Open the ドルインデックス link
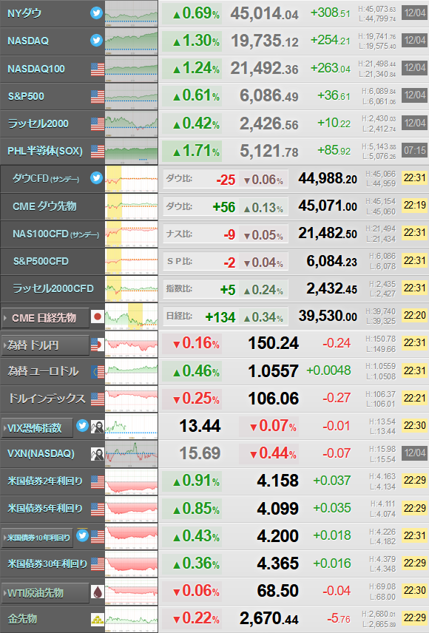The width and height of the screenshot is (429, 633). (47, 399)
